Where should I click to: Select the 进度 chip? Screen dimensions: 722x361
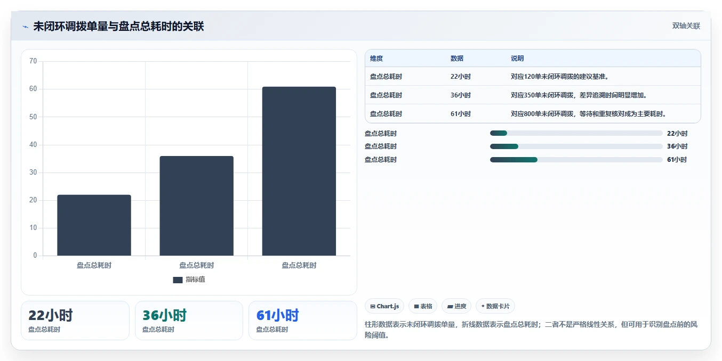tap(456, 306)
